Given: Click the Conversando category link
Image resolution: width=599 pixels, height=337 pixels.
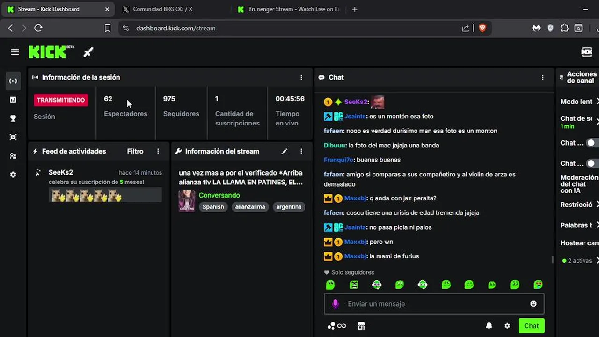Looking at the screenshot, I should tap(219, 195).
